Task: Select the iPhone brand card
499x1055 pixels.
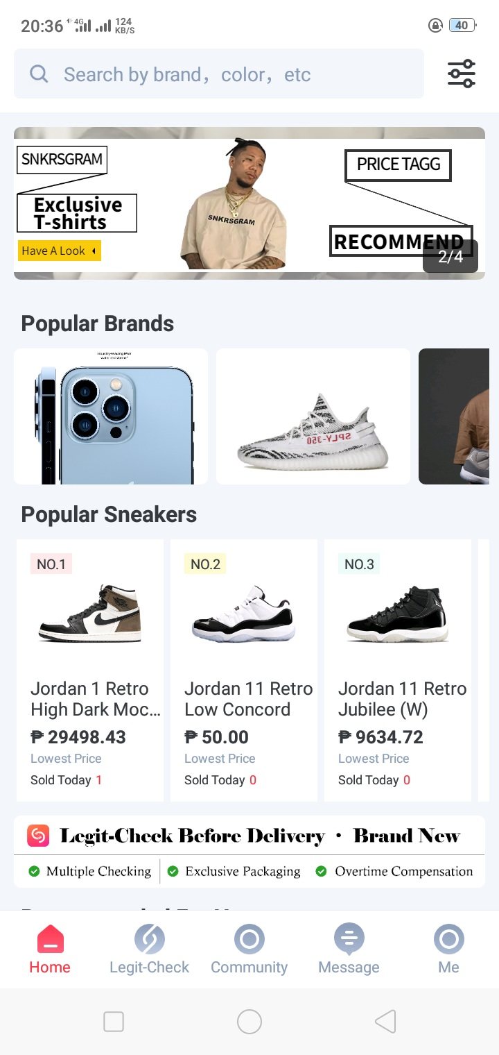Action: [111, 416]
